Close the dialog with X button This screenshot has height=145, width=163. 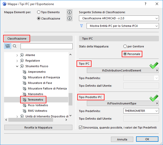click(157, 4)
